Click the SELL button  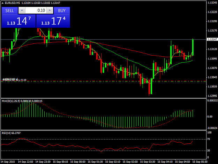(10, 10)
